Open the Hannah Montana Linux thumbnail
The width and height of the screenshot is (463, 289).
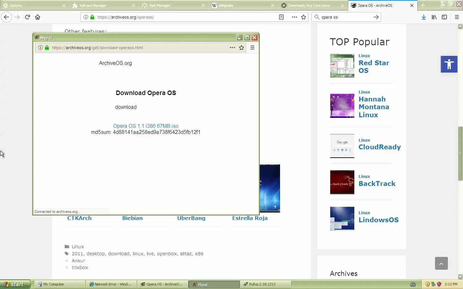342,106
